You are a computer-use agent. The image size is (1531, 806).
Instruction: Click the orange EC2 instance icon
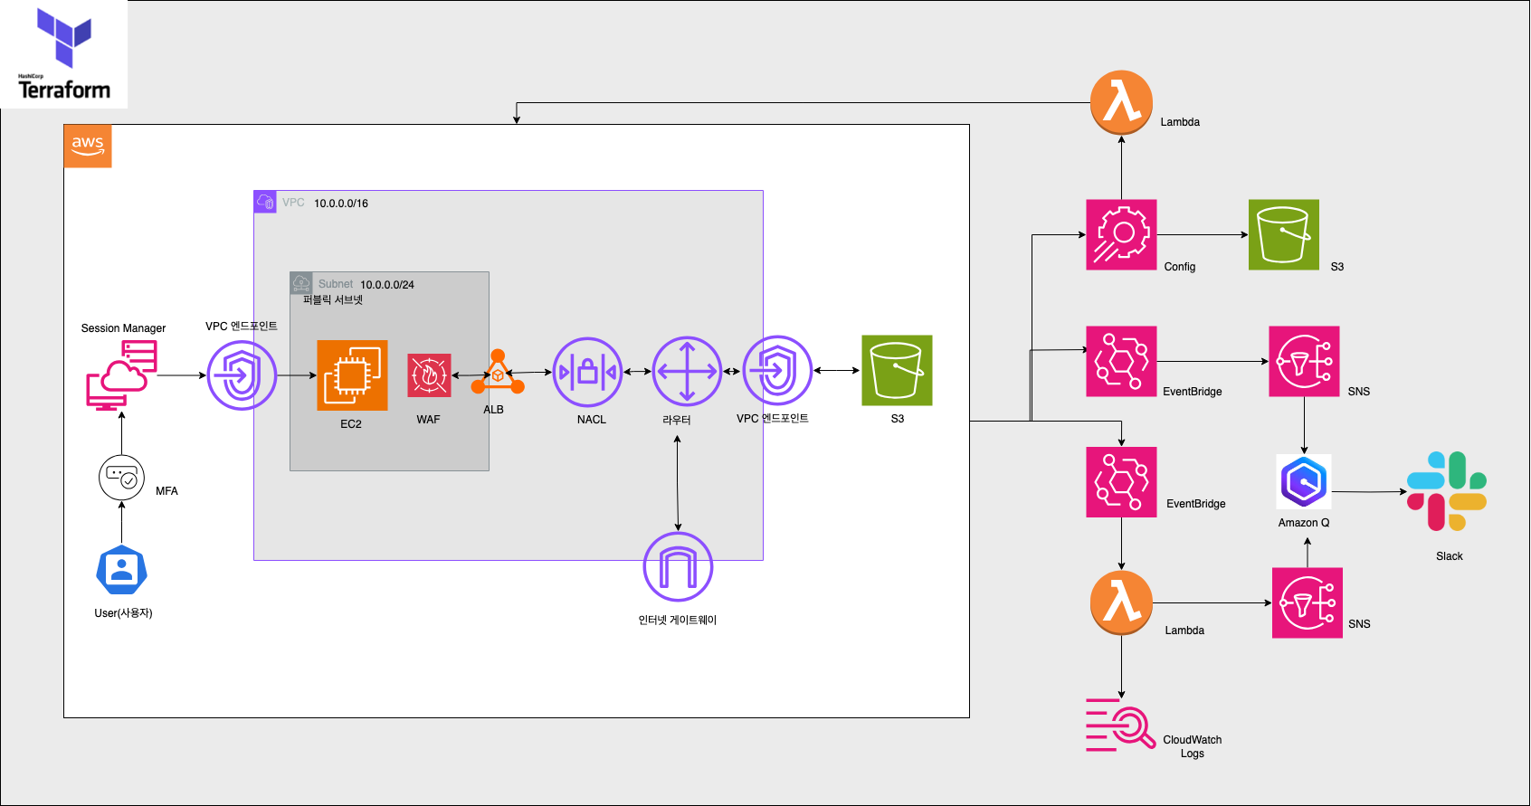(352, 375)
